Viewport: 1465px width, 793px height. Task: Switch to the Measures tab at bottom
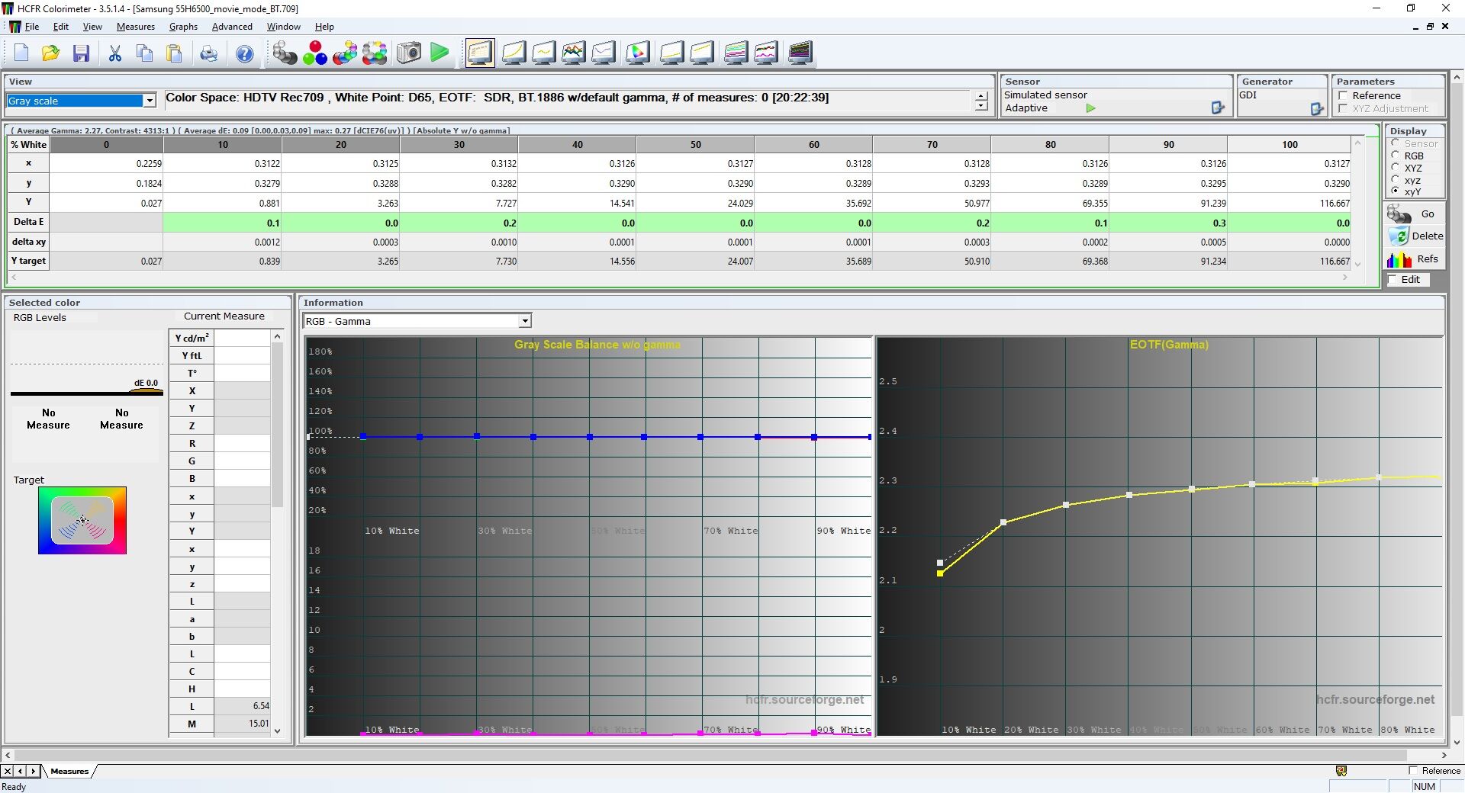(x=69, y=771)
